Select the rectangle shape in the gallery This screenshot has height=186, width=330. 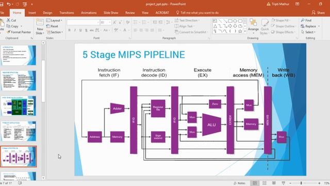tap(230, 21)
